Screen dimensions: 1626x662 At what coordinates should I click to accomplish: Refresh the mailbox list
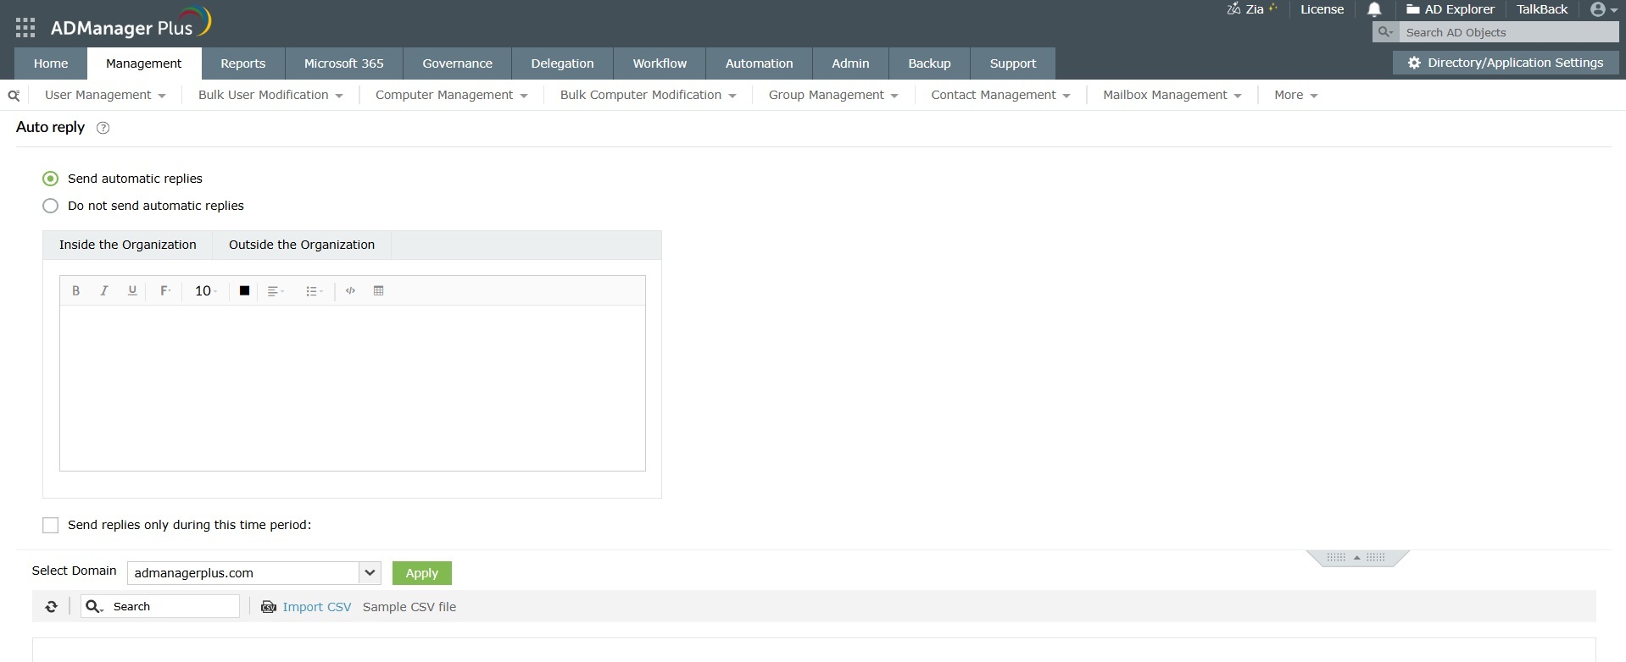pyautogui.click(x=52, y=606)
